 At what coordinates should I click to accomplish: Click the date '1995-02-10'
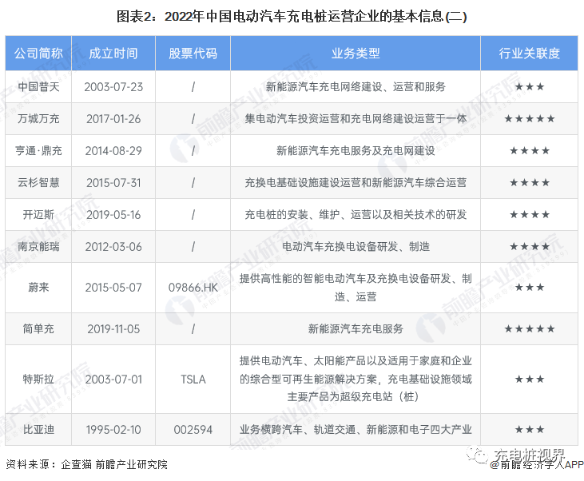[113, 430]
